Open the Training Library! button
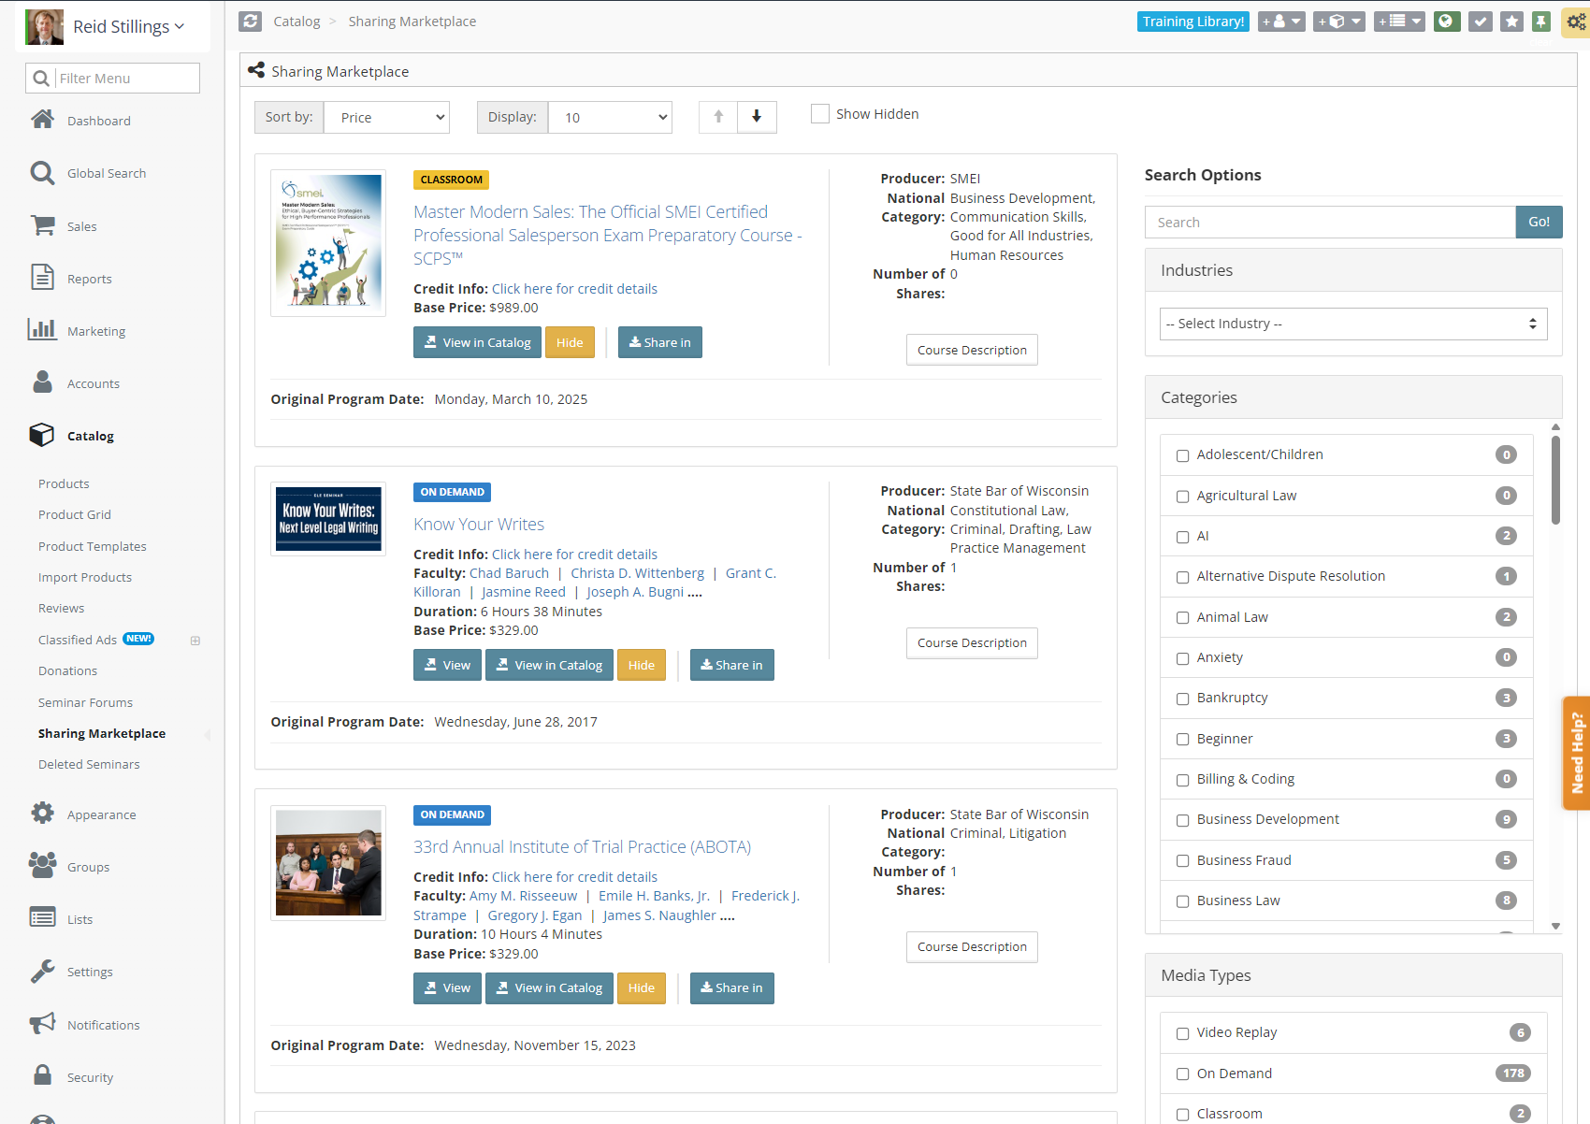Image resolution: width=1590 pixels, height=1124 pixels. tap(1192, 22)
